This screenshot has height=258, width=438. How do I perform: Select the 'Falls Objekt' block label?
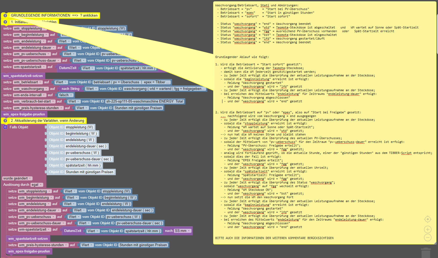pos(19,127)
